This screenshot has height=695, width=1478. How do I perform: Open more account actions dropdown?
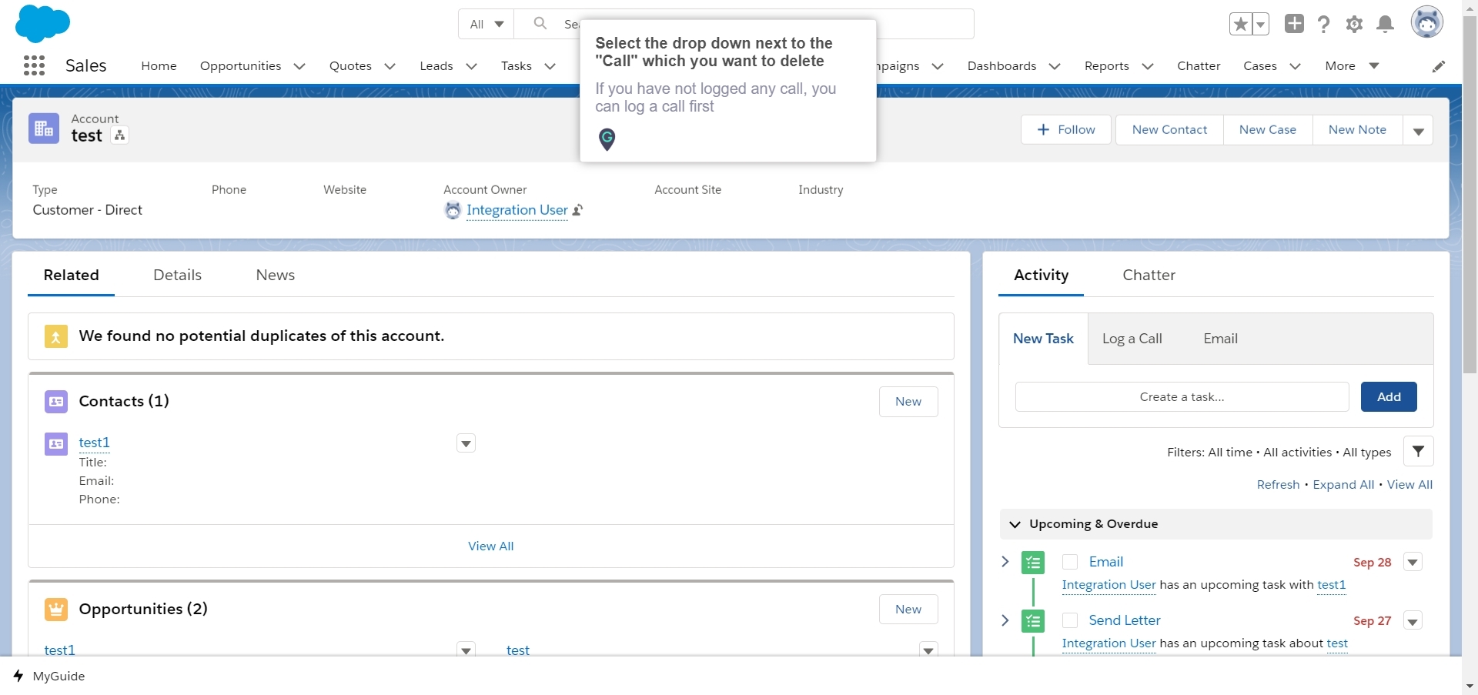1418,130
